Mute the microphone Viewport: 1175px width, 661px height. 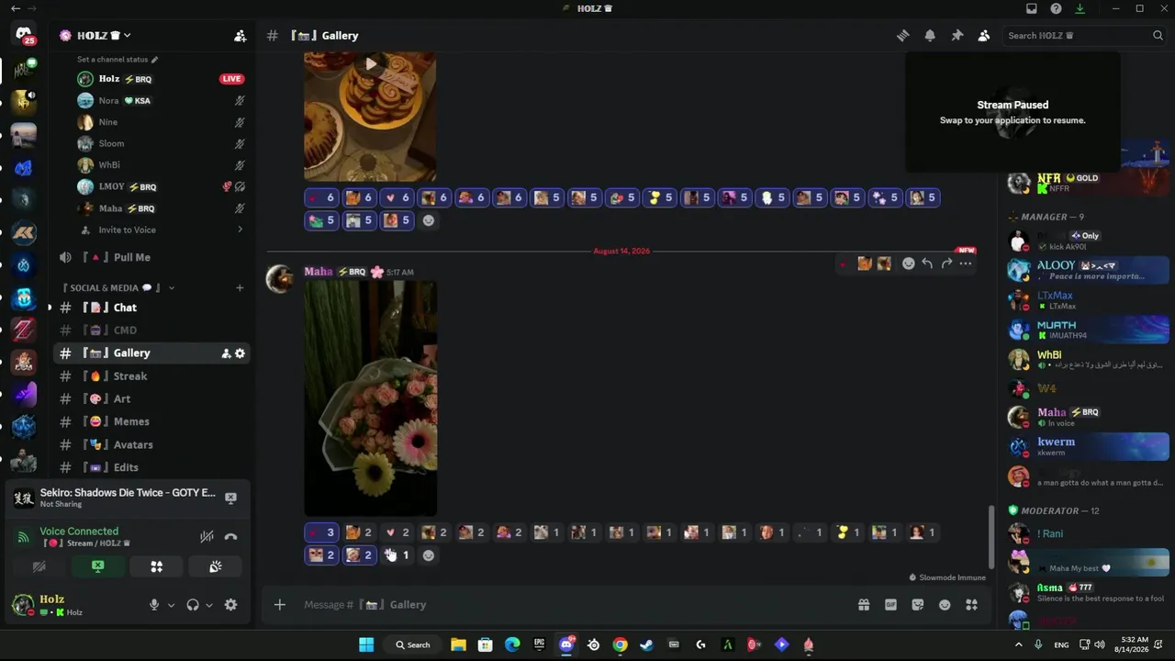(x=154, y=605)
